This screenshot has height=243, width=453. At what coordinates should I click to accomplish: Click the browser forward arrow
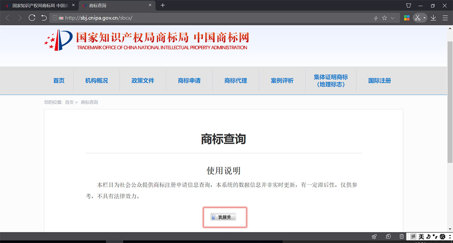[20, 18]
